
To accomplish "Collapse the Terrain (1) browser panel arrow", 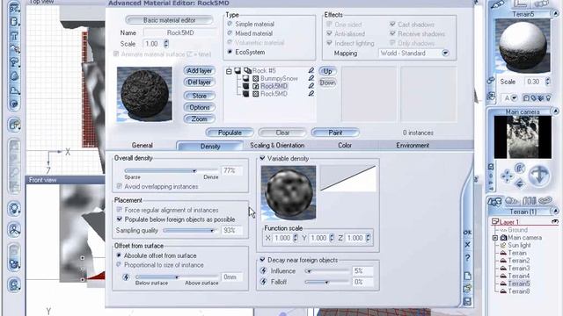I will 556,212.
